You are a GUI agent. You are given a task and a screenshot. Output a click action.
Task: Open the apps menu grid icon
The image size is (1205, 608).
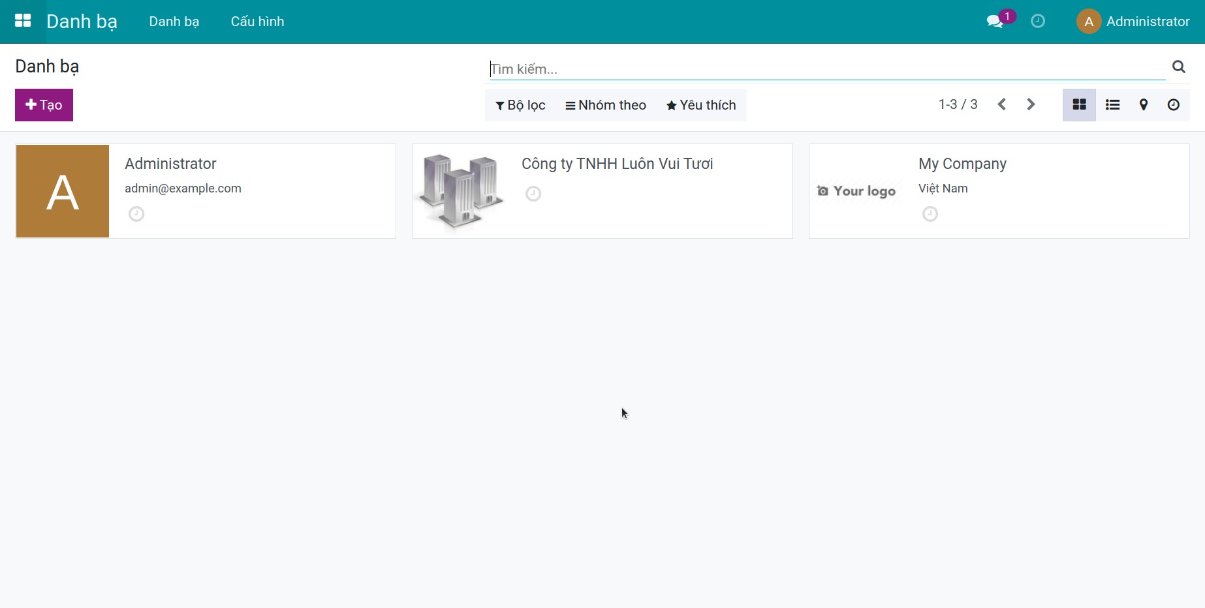point(22,21)
